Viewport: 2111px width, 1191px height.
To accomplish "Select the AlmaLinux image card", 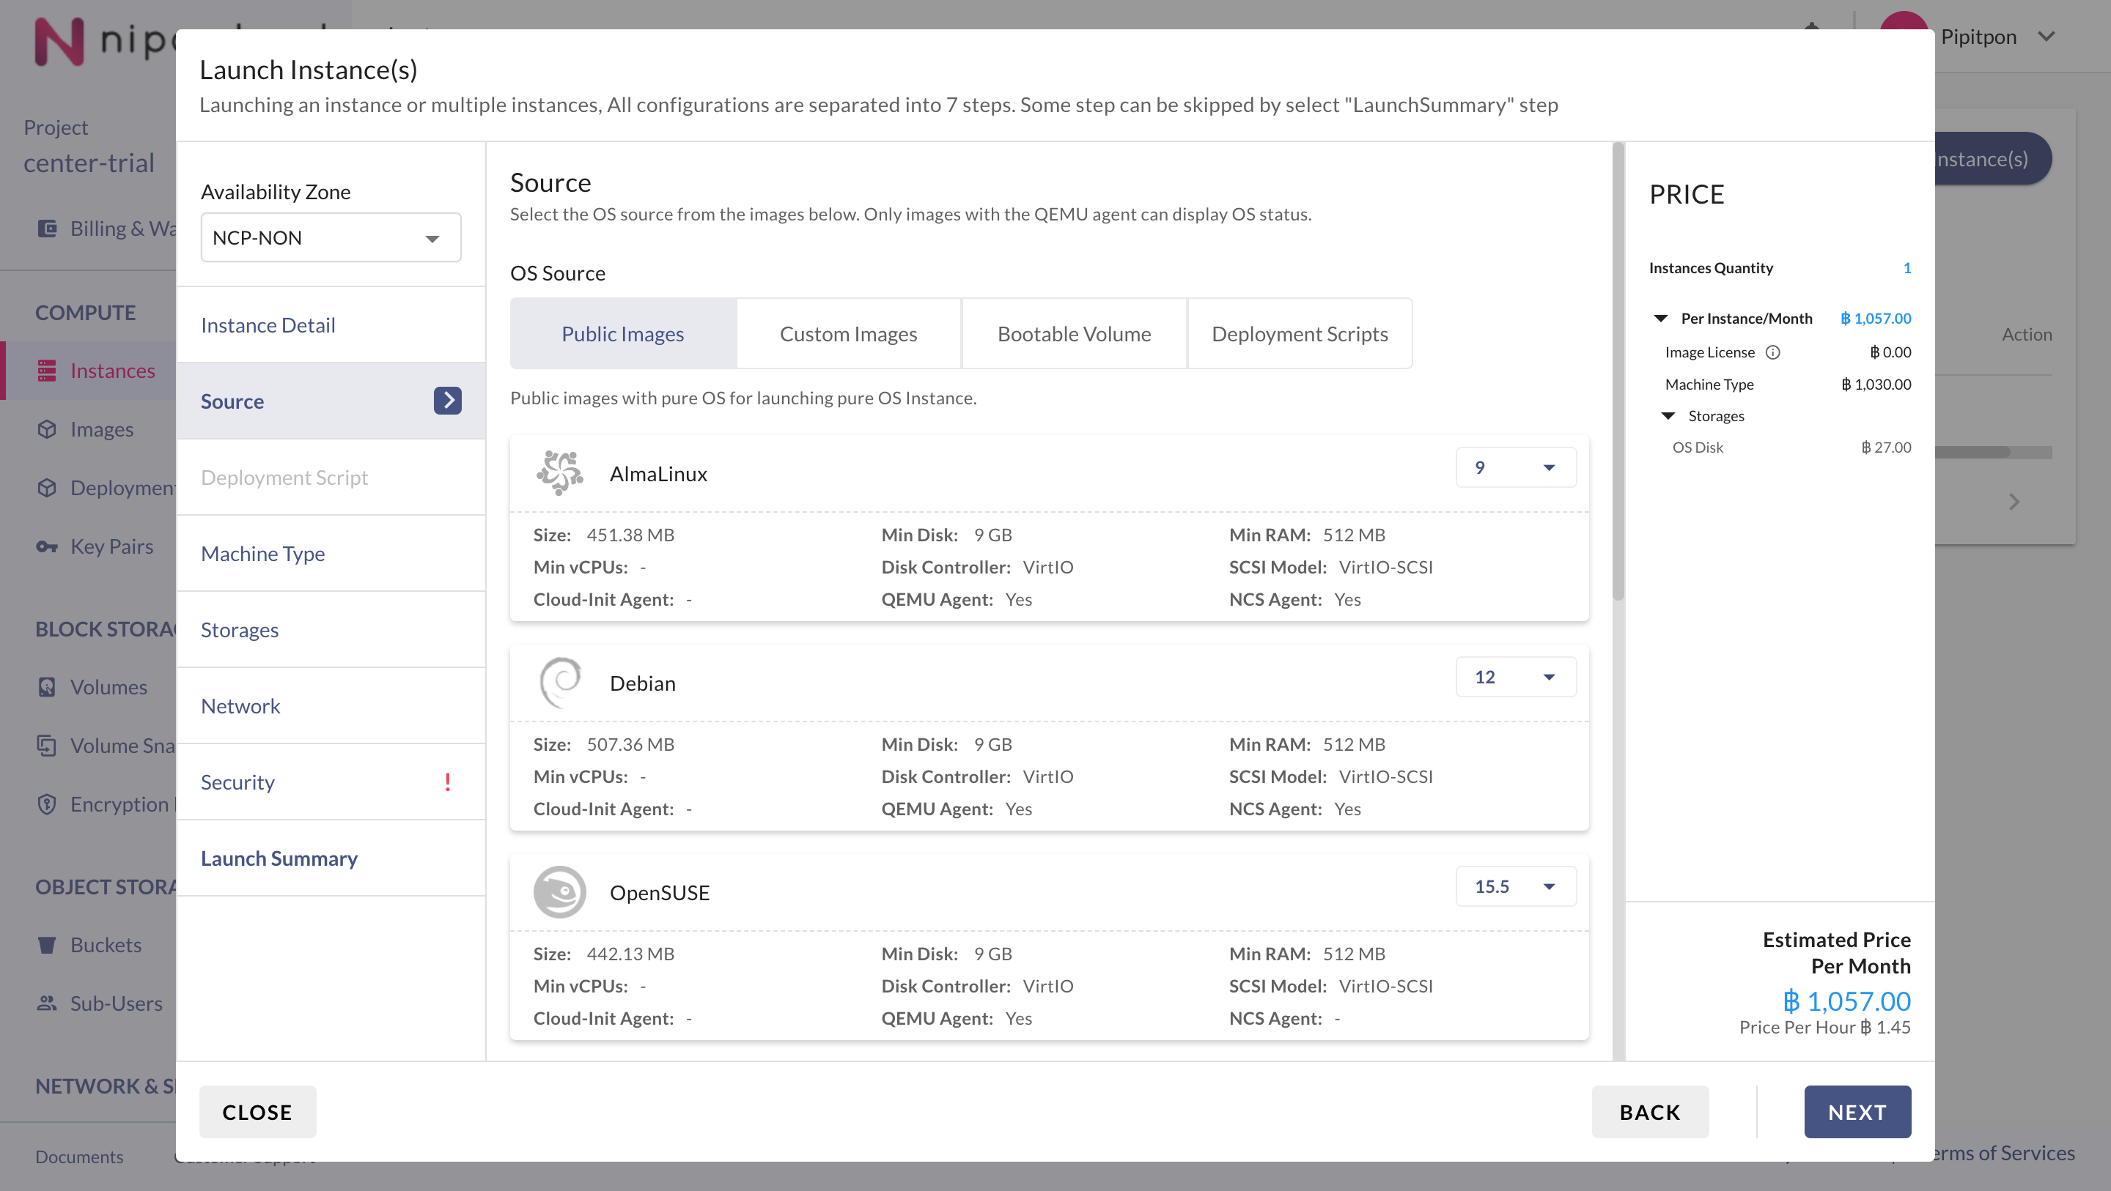I will tap(1049, 527).
